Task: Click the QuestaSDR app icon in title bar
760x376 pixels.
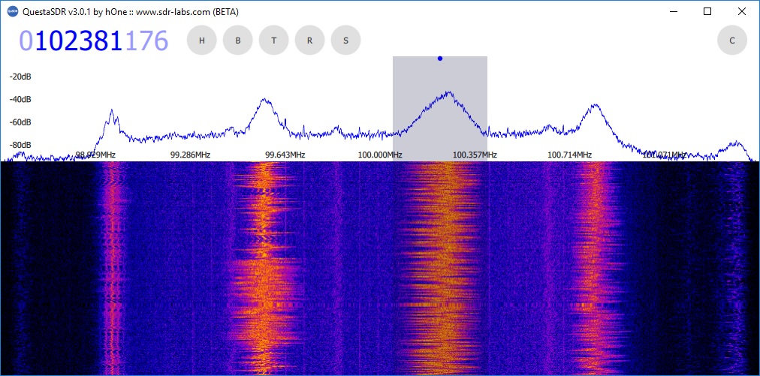Action: pyautogui.click(x=12, y=11)
